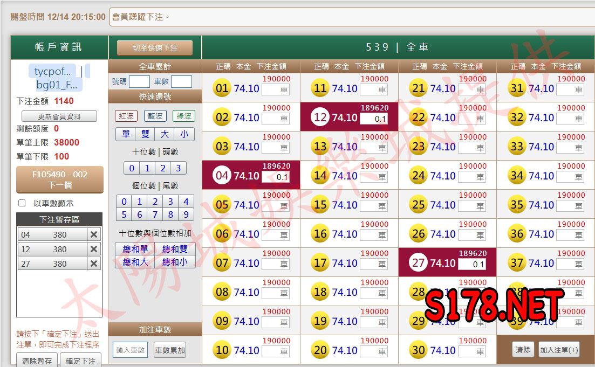595x367 pixels.
Task: Click bet amount field for number 20
Action: (374, 351)
